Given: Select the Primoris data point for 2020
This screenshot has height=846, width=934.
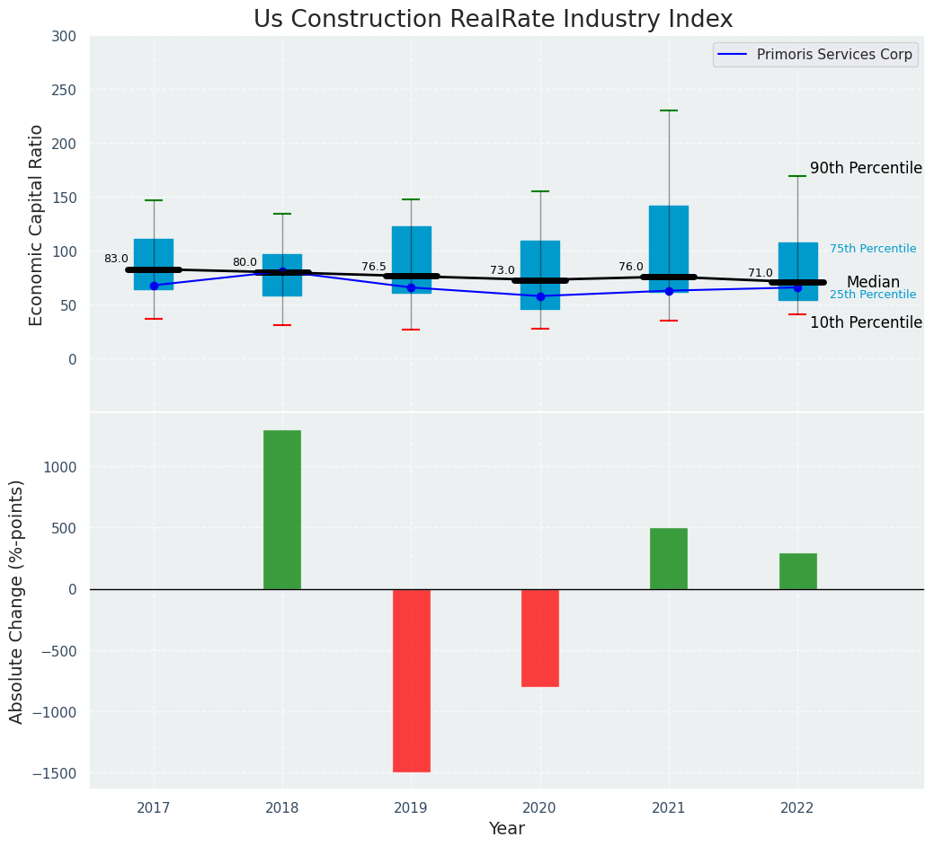Looking at the screenshot, I should (x=540, y=296).
